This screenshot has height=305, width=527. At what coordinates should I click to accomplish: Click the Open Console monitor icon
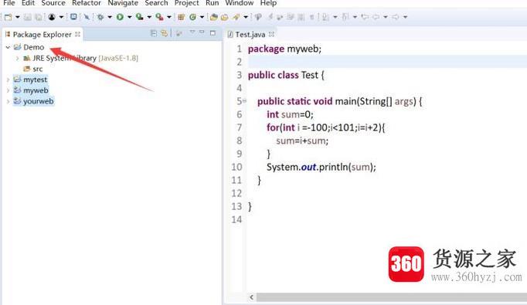pos(73,17)
